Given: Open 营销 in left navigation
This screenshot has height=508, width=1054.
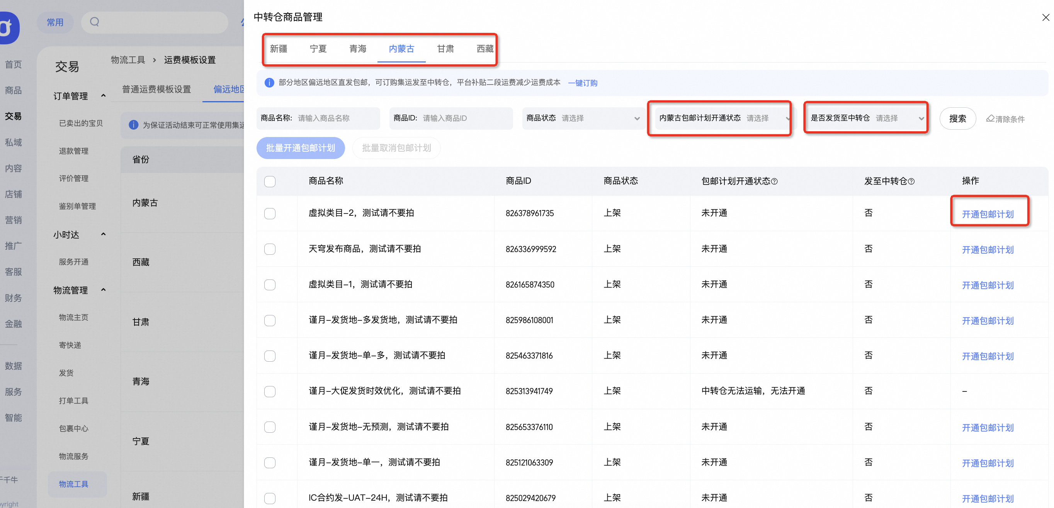Looking at the screenshot, I should pos(13,220).
